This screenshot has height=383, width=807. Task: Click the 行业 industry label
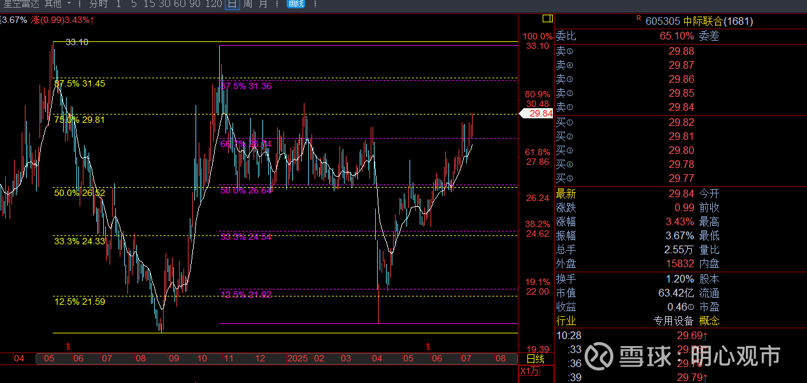tap(566, 321)
